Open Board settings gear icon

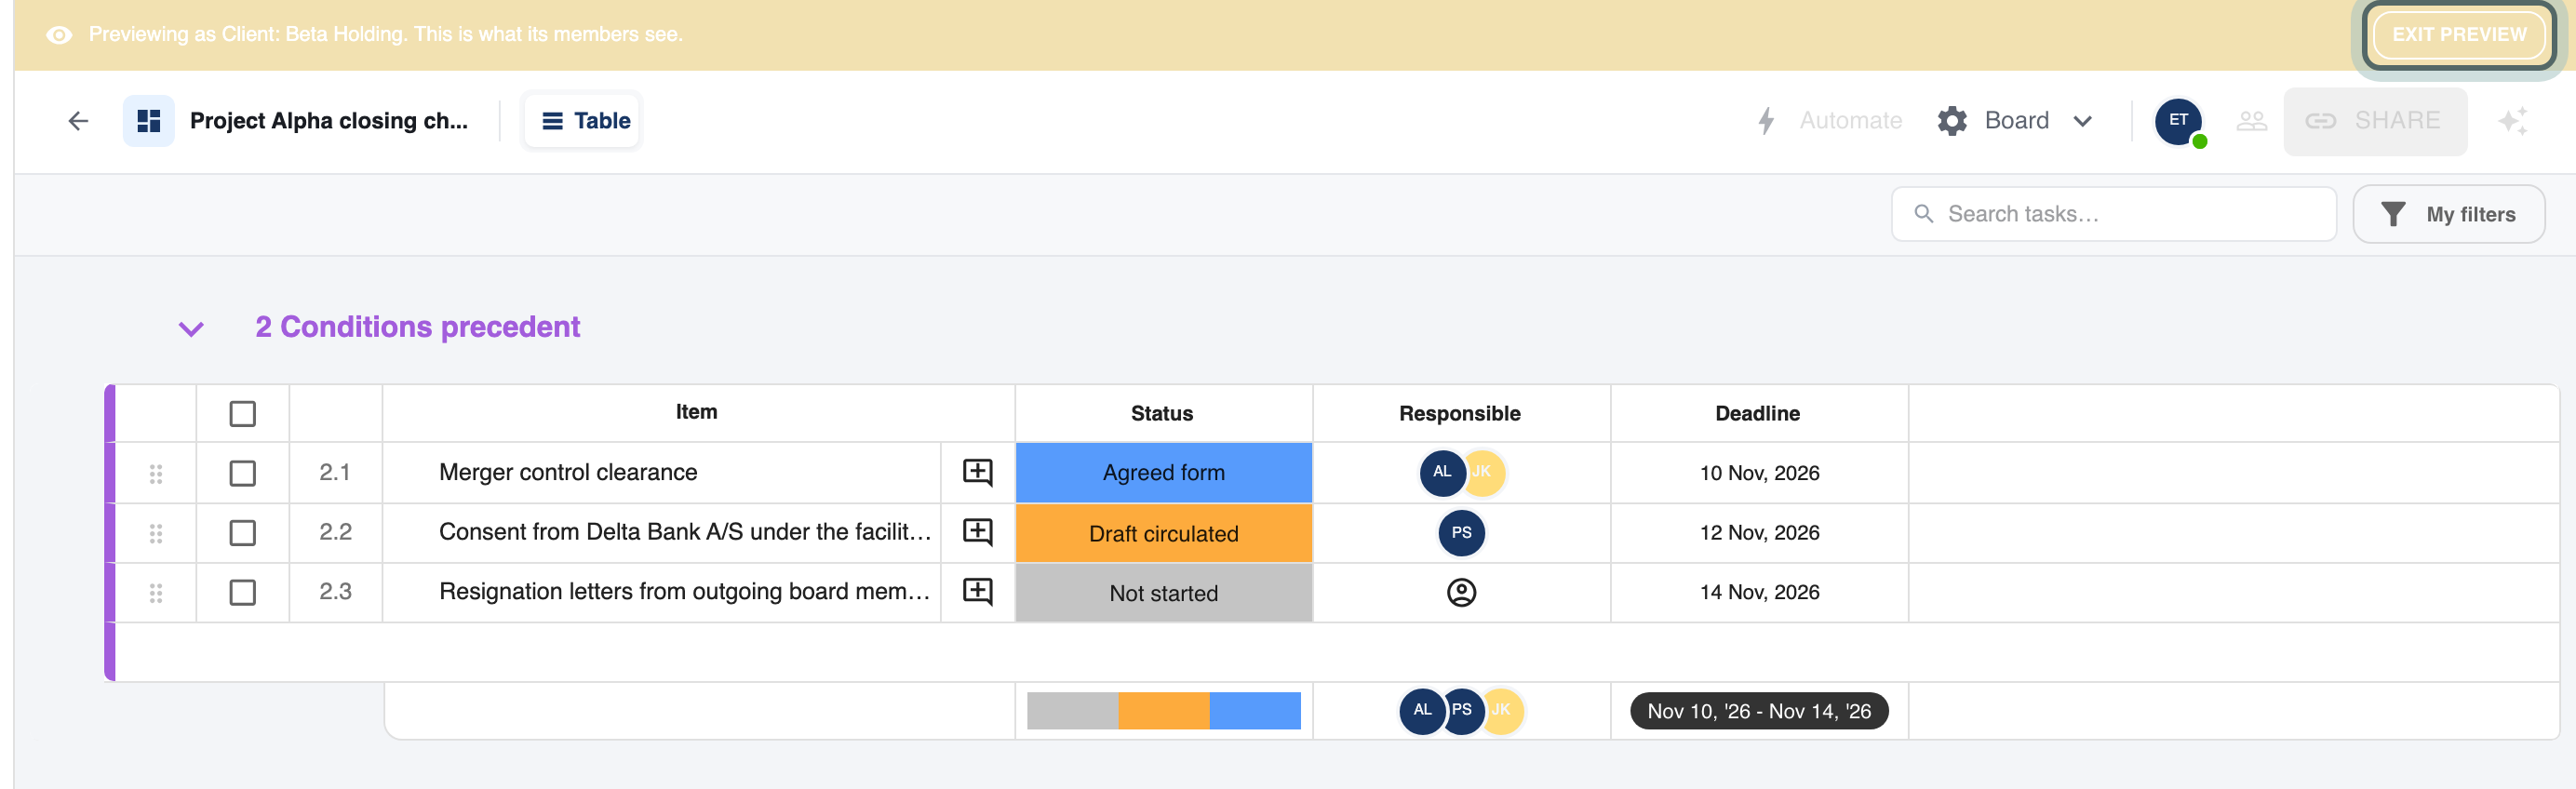pos(1951,121)
